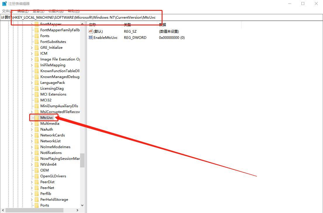Screen dimensions: 323x213
Task: Expand the LanguagePack key
Action: click(32, 83)
